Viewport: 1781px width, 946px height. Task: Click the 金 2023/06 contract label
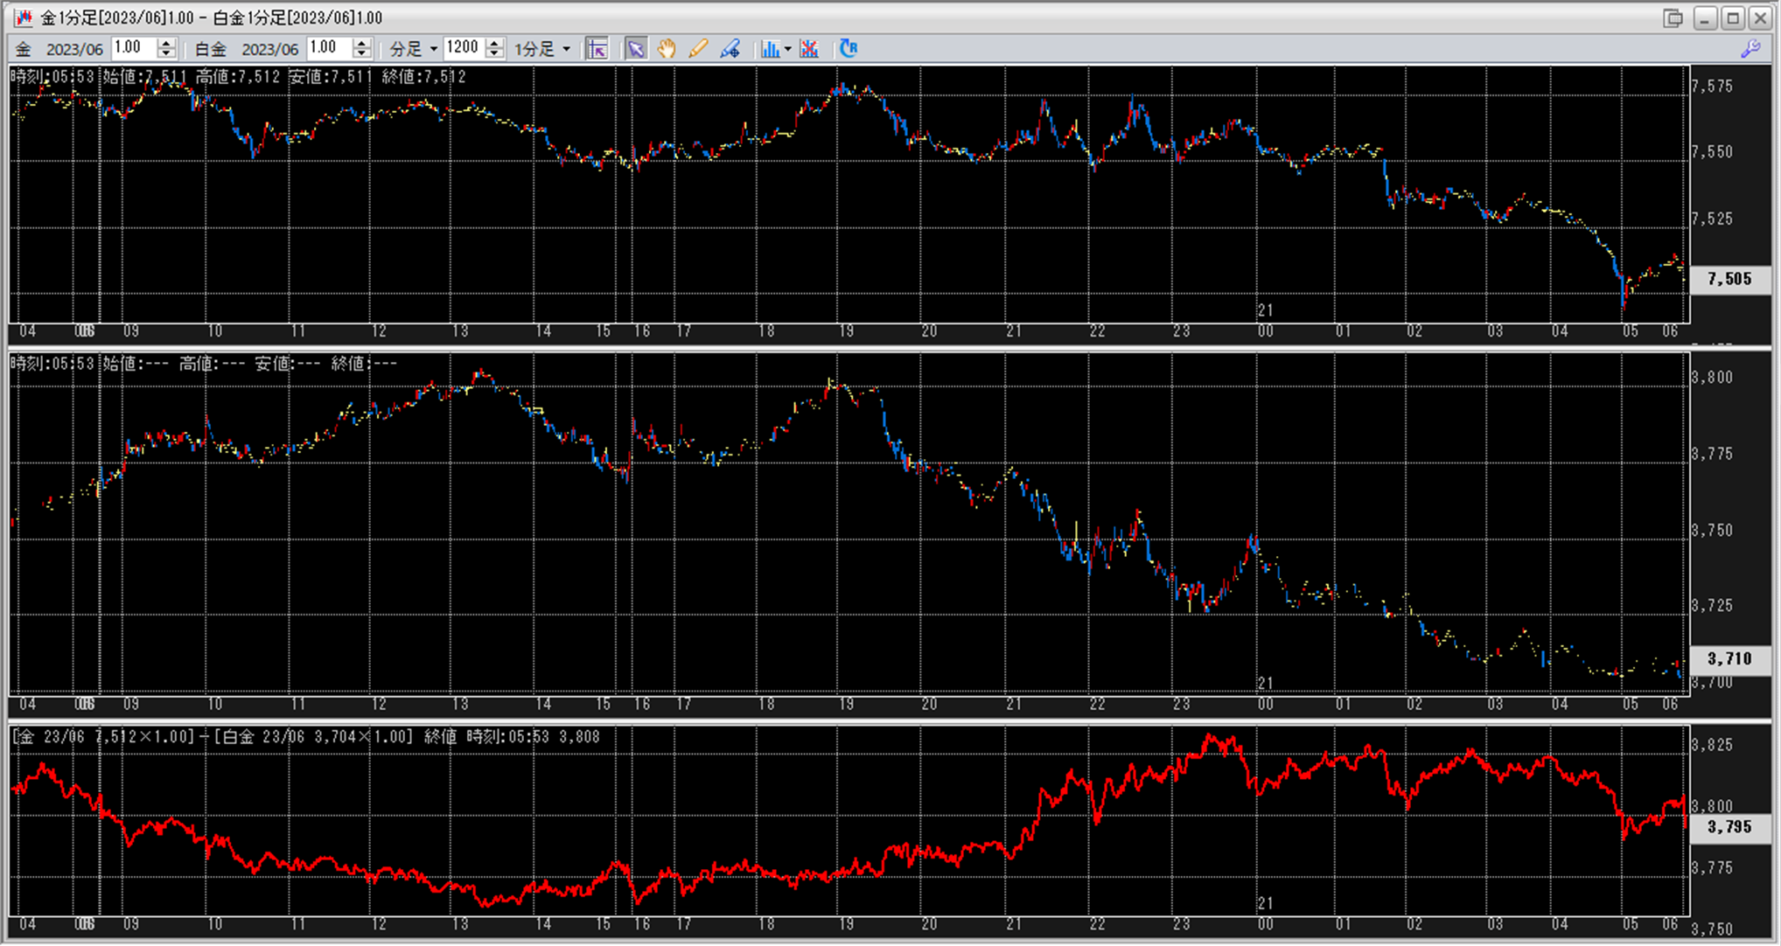point(59,49)
